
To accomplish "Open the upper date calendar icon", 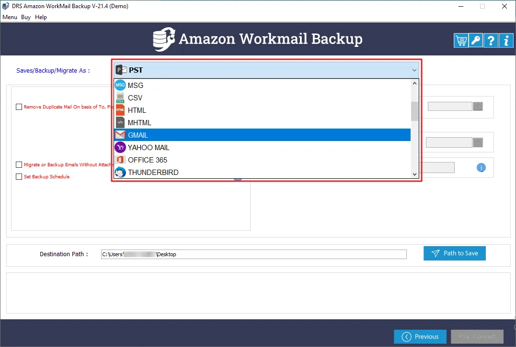I will 478,107.
